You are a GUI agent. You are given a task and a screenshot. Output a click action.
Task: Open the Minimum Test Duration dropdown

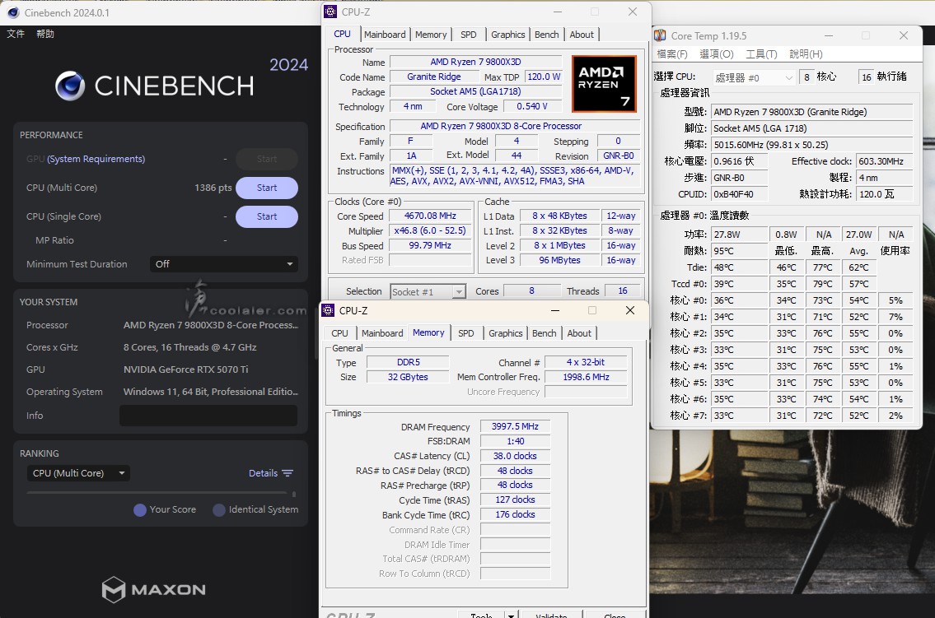click(x=223, y=264)
